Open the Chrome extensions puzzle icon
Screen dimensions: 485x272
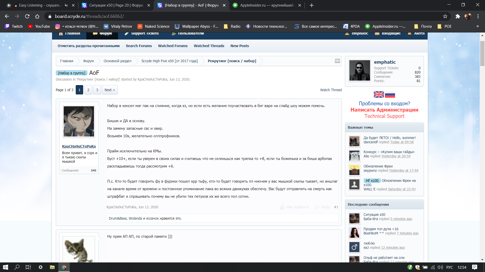(x=458, y=16)
